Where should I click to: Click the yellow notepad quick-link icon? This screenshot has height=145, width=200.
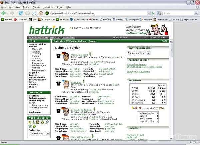coord(30,122)
